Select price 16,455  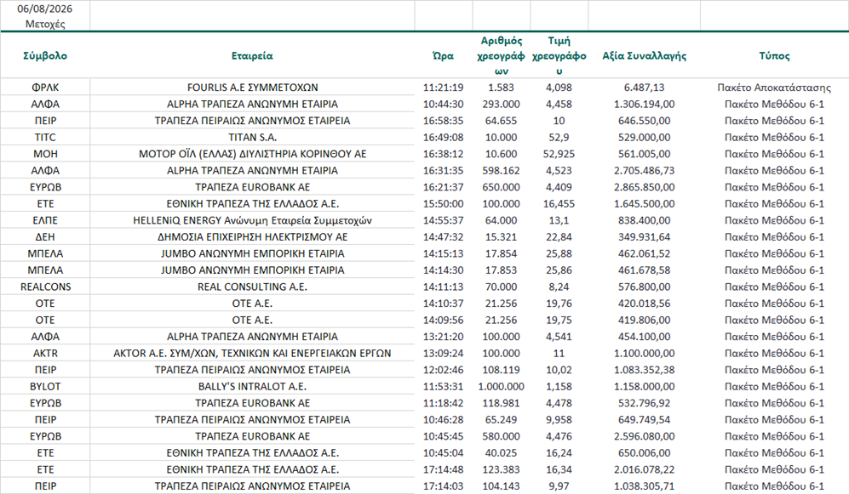coord(559,204)
